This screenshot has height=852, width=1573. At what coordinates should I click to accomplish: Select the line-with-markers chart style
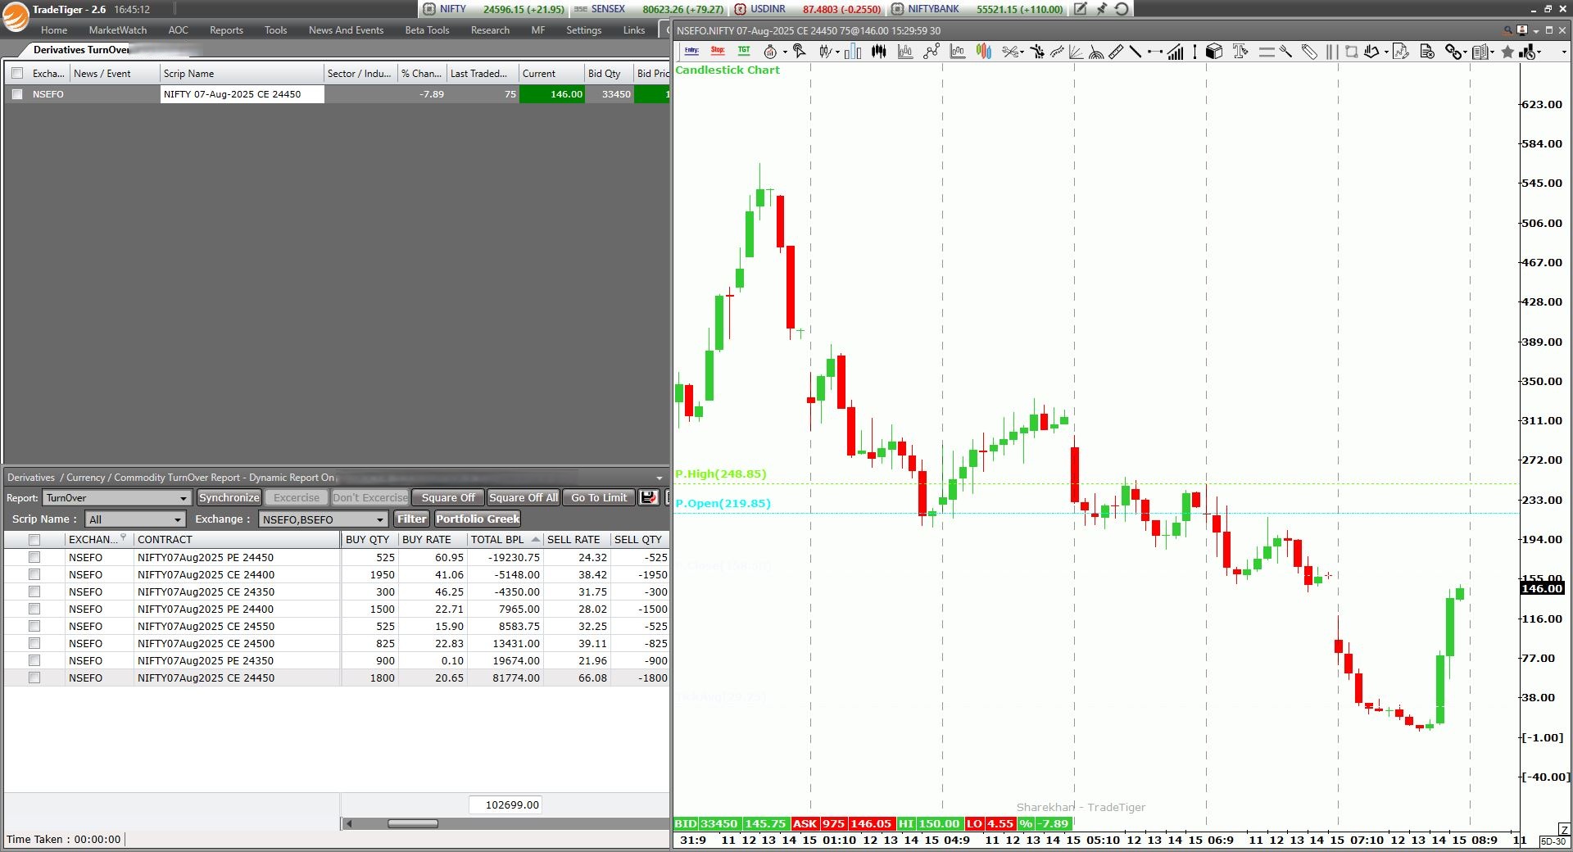point(932,52)
